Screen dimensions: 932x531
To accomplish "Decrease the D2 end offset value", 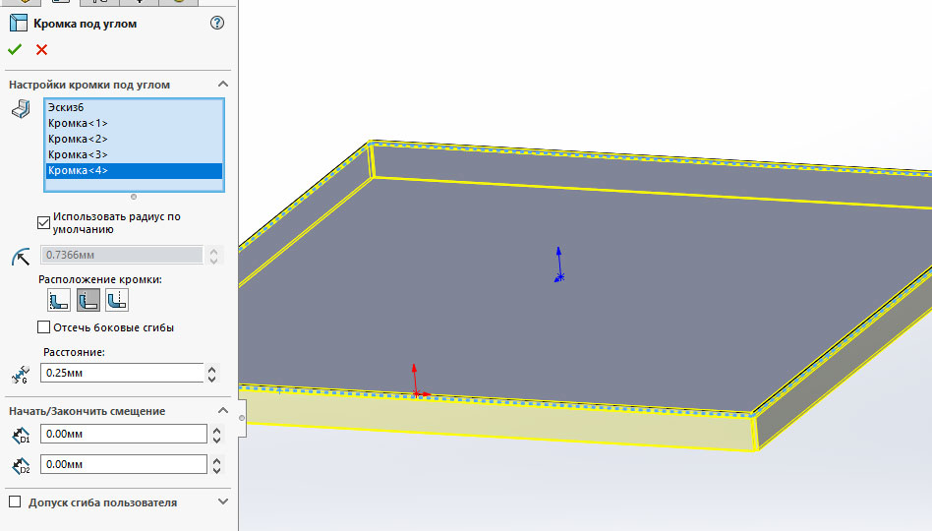I will pyautogui.click(x=217, y=470).
